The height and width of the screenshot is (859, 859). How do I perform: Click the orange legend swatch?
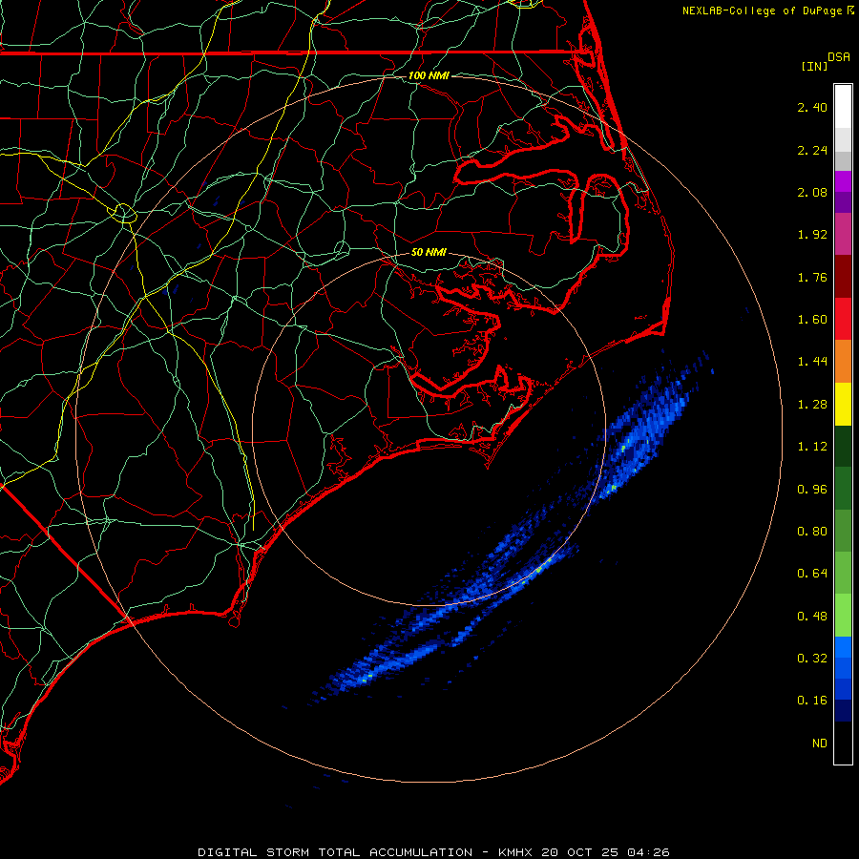click(843, 362)
